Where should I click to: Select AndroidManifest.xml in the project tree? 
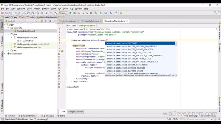coord(26,31)
